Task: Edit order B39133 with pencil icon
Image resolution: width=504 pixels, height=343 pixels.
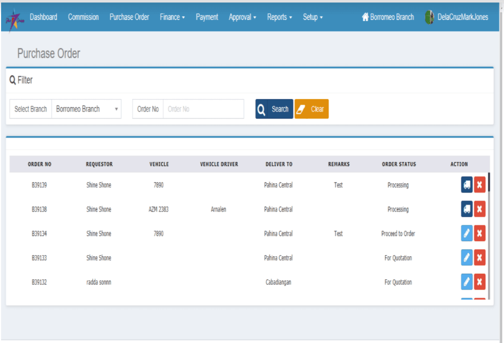Action: click(467, 258)
